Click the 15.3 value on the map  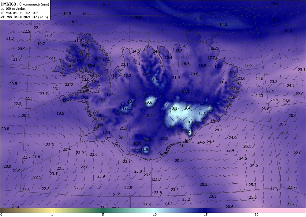[218, 66]
